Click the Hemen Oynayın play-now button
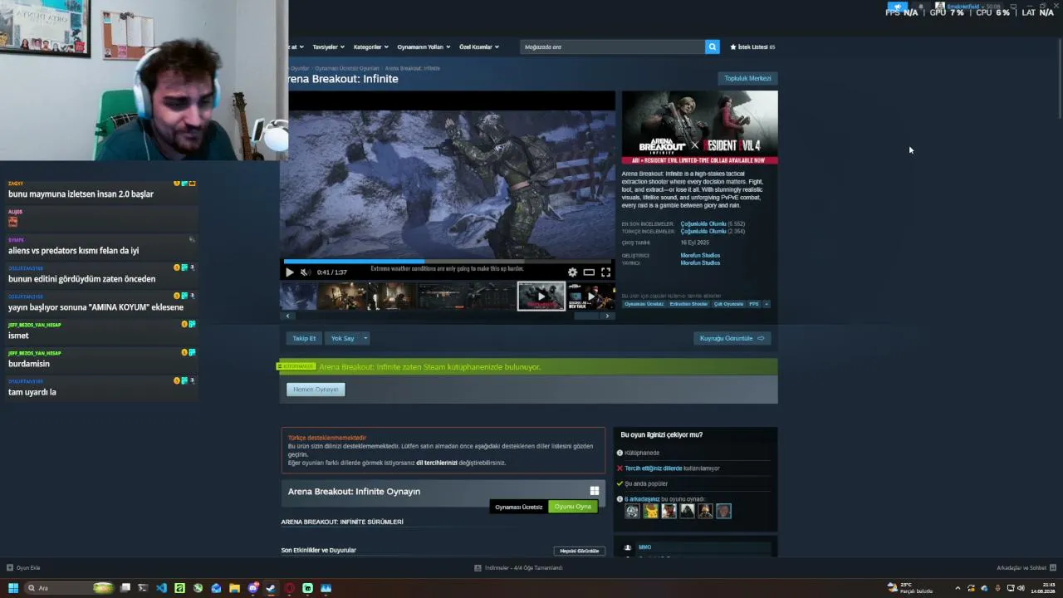This screenshot has width=1063, height=598. click(x=316, y=390)
